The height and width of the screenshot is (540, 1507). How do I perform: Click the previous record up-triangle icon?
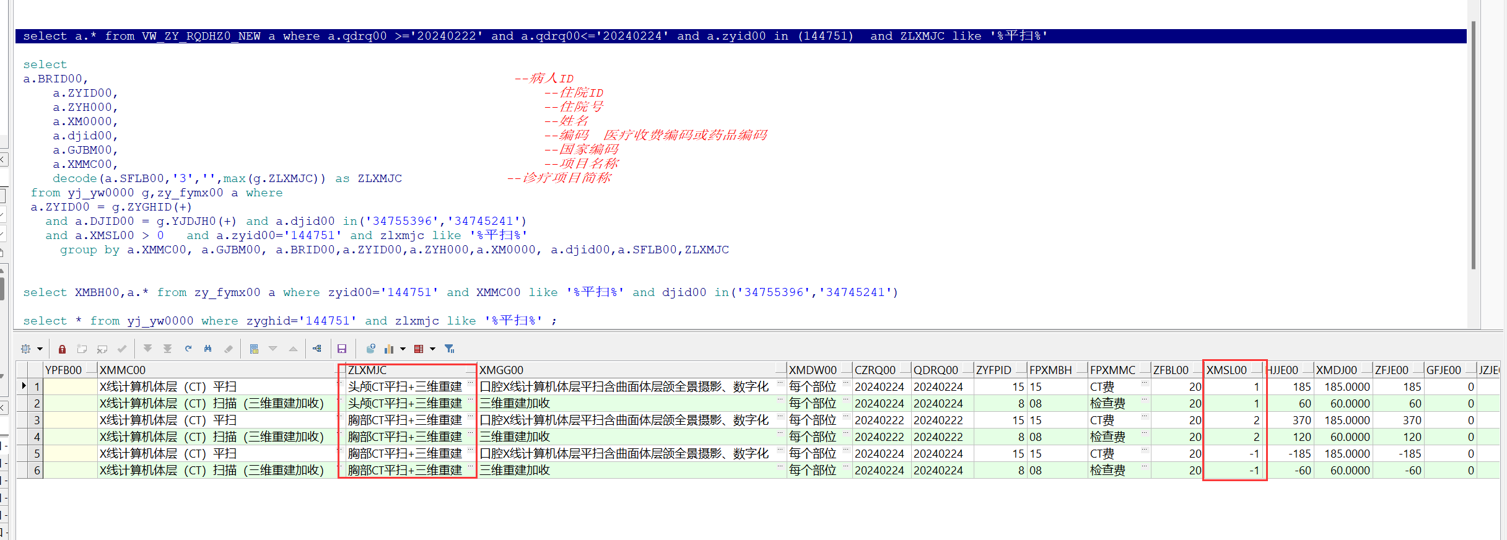point(293,349)
